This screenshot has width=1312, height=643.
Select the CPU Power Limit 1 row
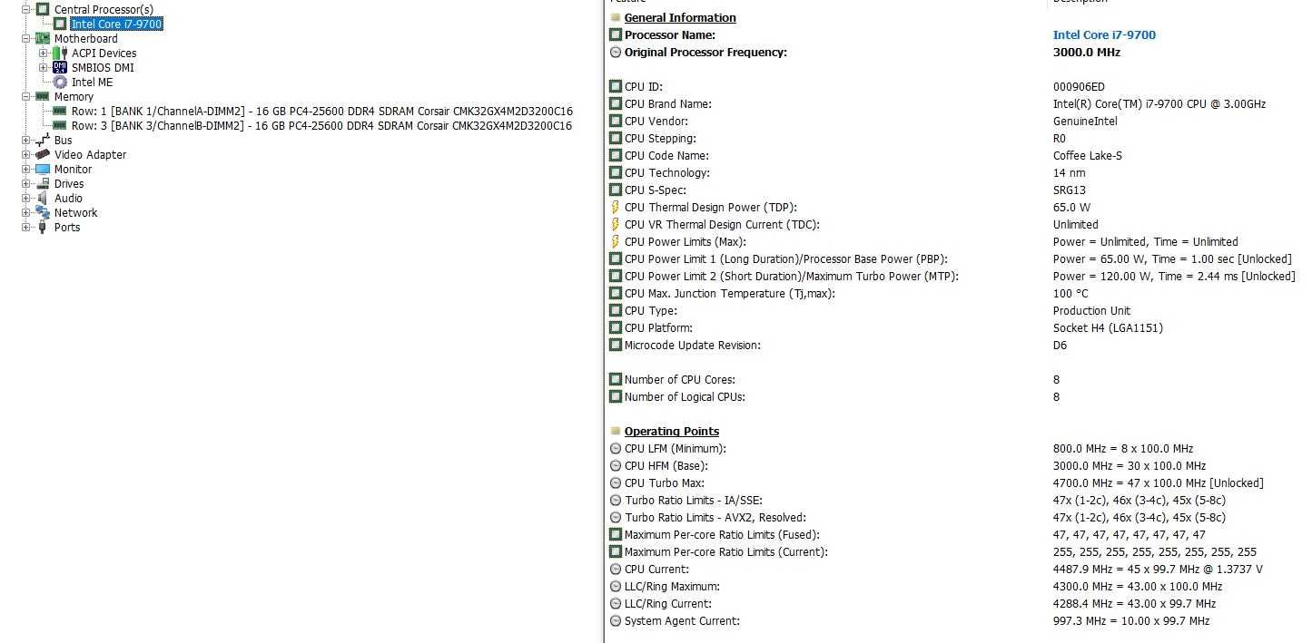958,258
